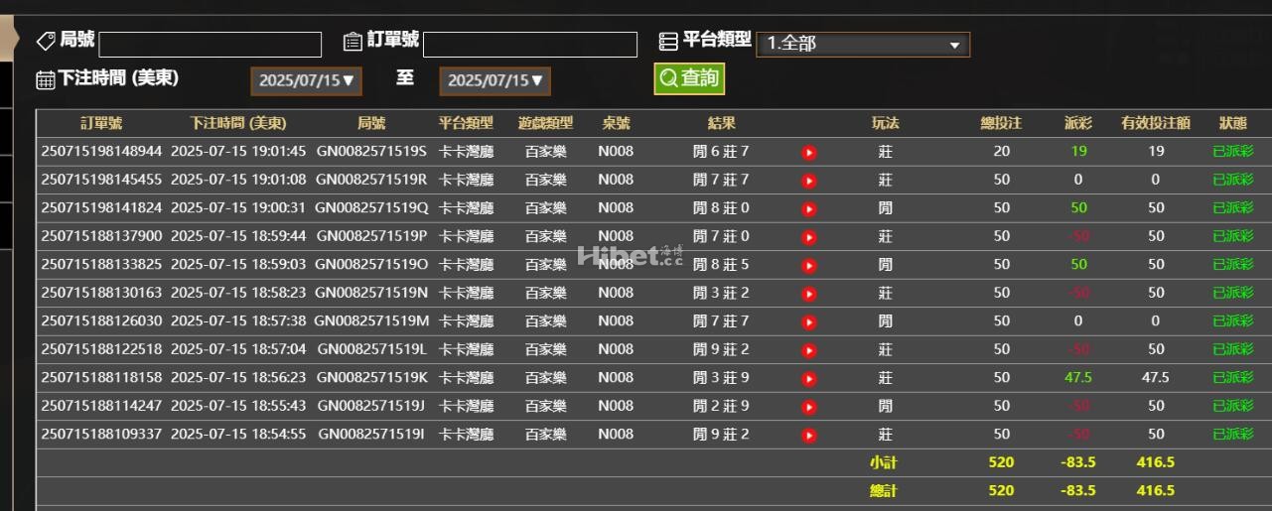1272x511 pixels.
Task: Click the payout value 47.5 in green
Action: tap(1078, 378)
